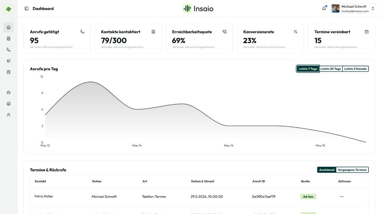The width and height of the screenshot is (381, 214).
Task: Open the megaphone campaigns sidebar icon
Action: pos(9,61)
